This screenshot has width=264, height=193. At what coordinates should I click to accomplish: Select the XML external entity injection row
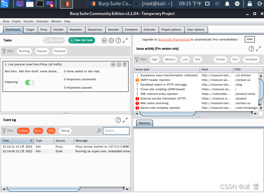coord(196,94)
